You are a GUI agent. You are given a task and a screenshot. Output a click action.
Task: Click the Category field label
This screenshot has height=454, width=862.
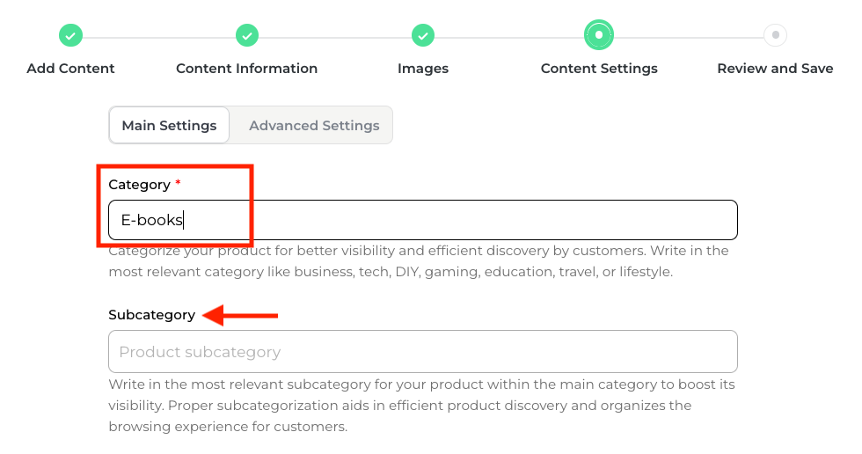click(139, 185)
